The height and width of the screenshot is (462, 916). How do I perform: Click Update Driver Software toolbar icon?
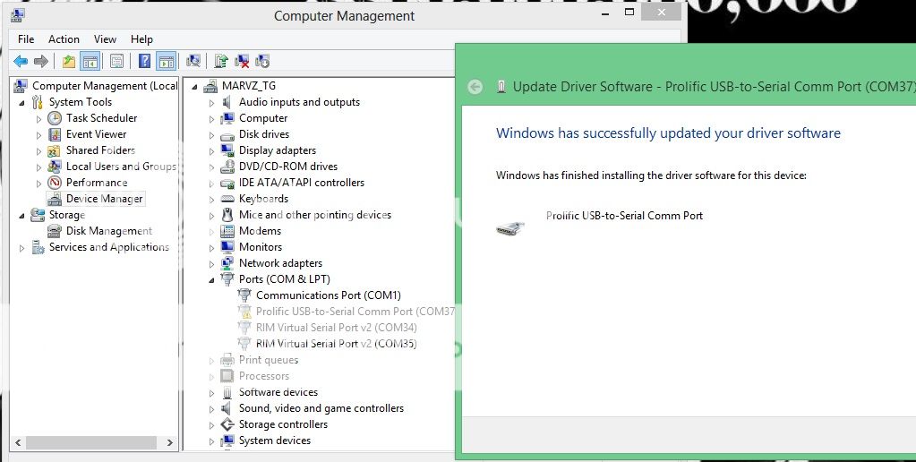click(x=221, y=61)
